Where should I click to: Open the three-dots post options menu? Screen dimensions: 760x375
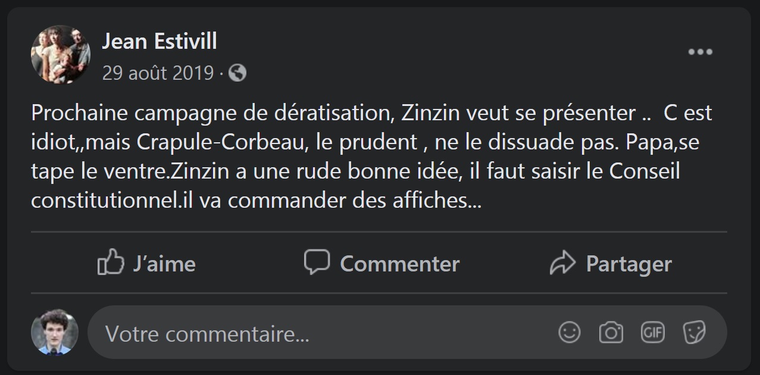[x=700, y=52]
